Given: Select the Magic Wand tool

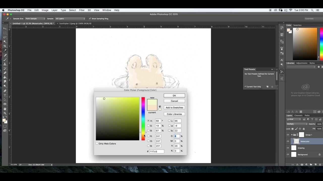Looking at the screenshot, I should pos(5,42).
